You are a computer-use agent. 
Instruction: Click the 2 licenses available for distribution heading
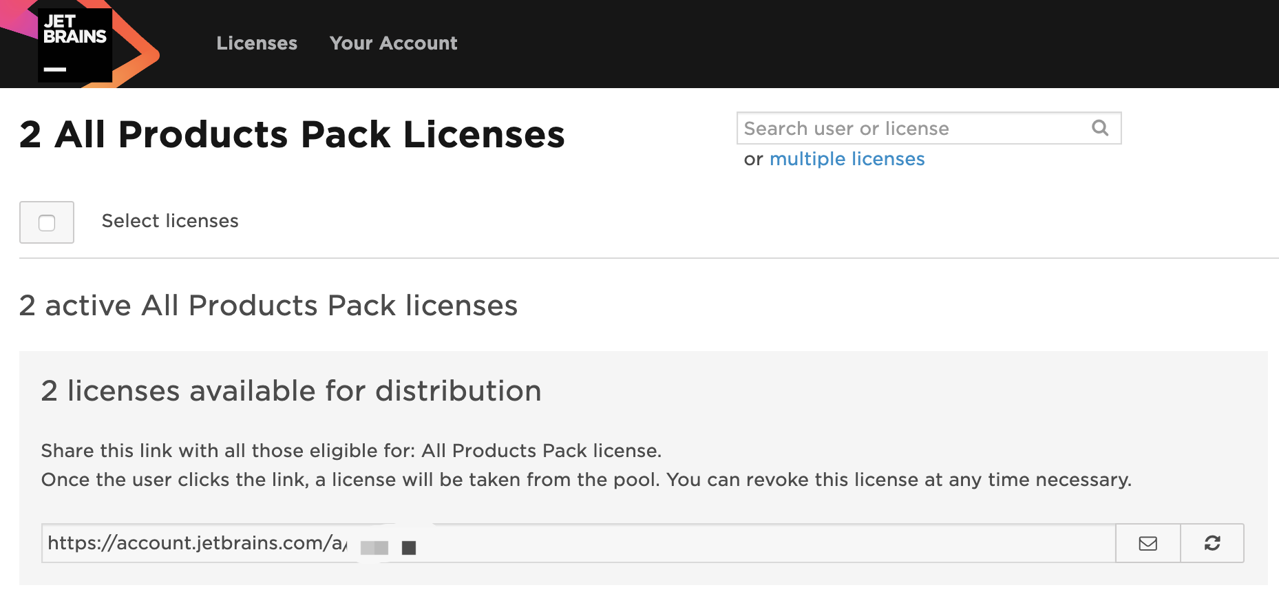[291, 391]
